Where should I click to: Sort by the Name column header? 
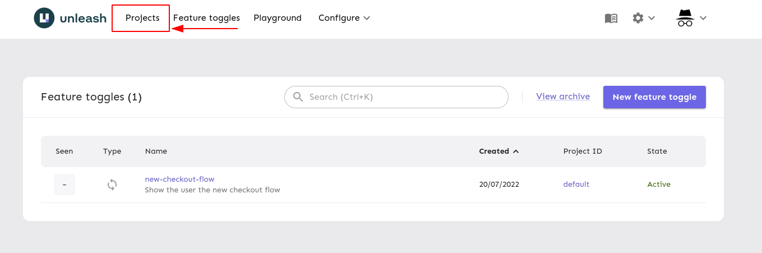pyautogui.click(x=156, y=151)
